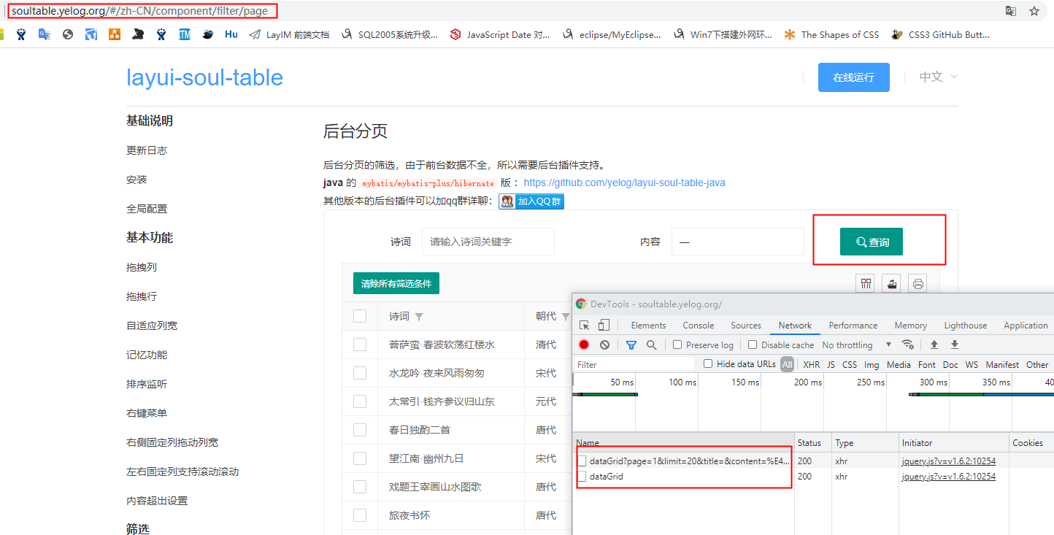
Task: Stop network recording with the red record icon
Action: (x=584, y=344)
